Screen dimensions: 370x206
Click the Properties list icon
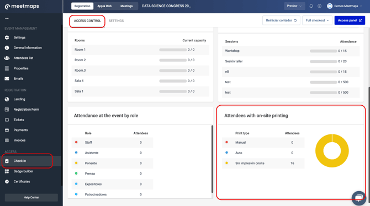coord(7,68)
